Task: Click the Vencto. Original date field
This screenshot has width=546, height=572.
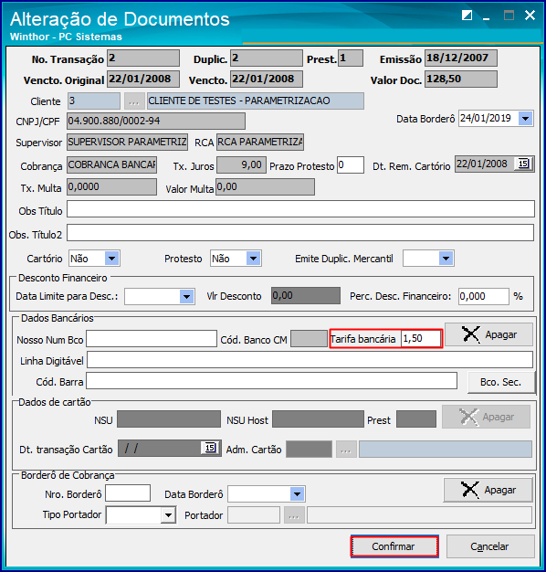Action: (143, 79)
